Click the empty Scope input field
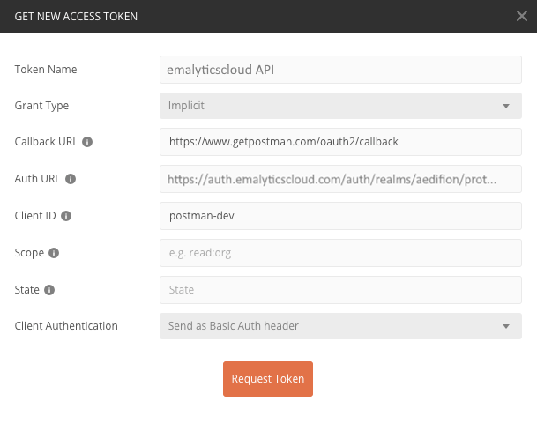 (340, 253)
